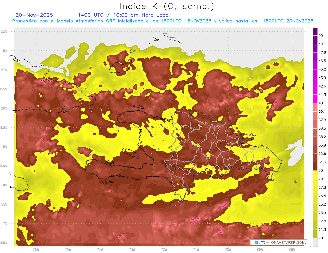The height and width of the screenshot is (253, 328).
Task: Click the colorbar value 36.5
Action: 322,128
